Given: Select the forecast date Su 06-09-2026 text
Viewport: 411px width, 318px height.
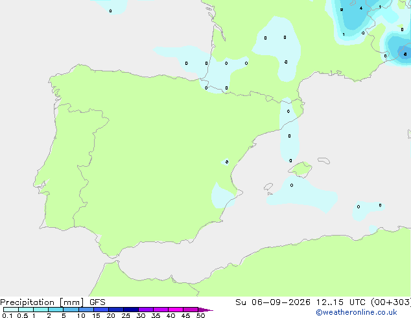Looking at the screenshot, I should coord(273,302).
